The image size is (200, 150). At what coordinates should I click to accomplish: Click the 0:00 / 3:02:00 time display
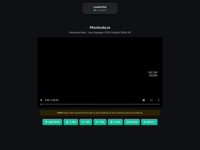pos(51,100)
